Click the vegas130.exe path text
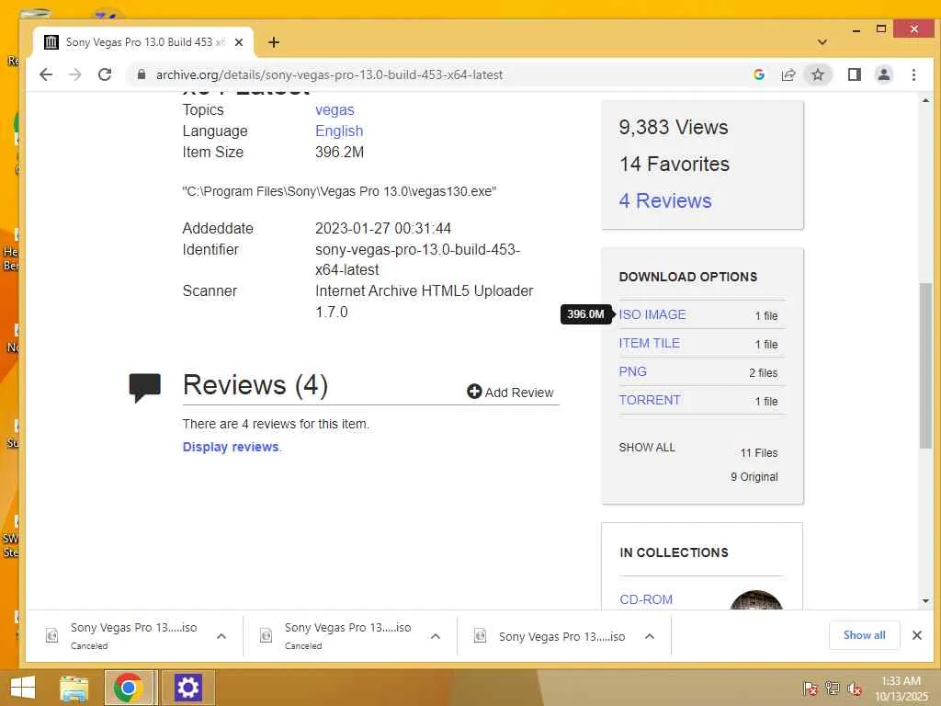Image resolution: width=941 pixels, height=706 pixels. coord(339,191)
